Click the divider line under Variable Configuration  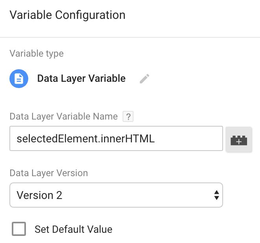point(130,37)
